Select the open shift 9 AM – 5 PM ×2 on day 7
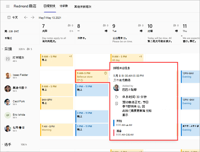This screenshot has height=152, width=200. 57,60
